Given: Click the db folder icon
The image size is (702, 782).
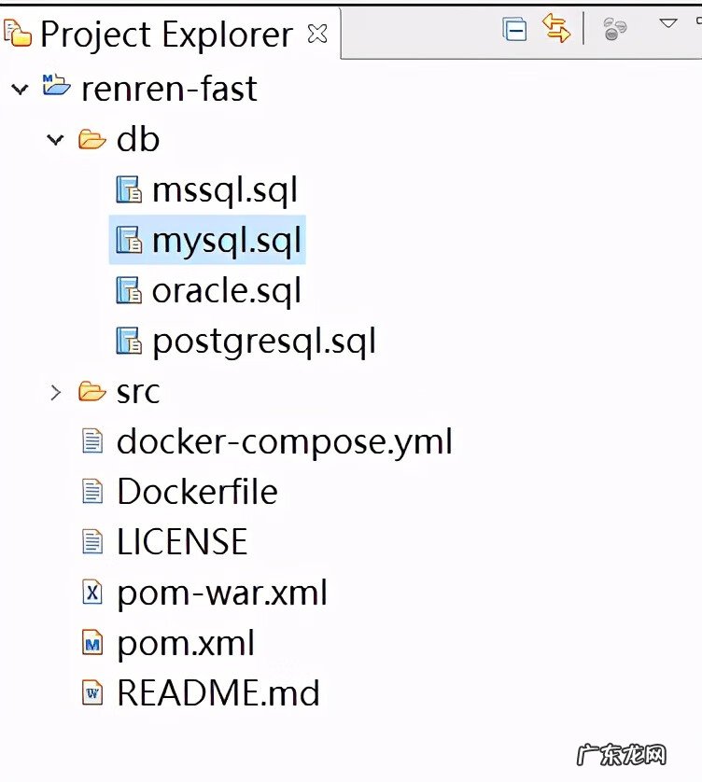Looking at the screenshot, I should [91, 140].
